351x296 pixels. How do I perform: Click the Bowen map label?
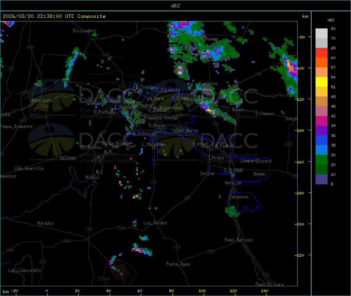(x=259, y=174)
